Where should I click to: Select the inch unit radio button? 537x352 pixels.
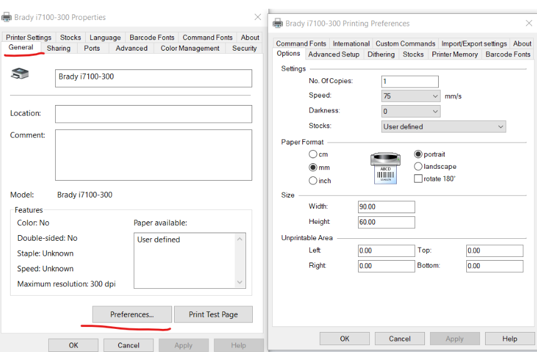tap(313, 181)
